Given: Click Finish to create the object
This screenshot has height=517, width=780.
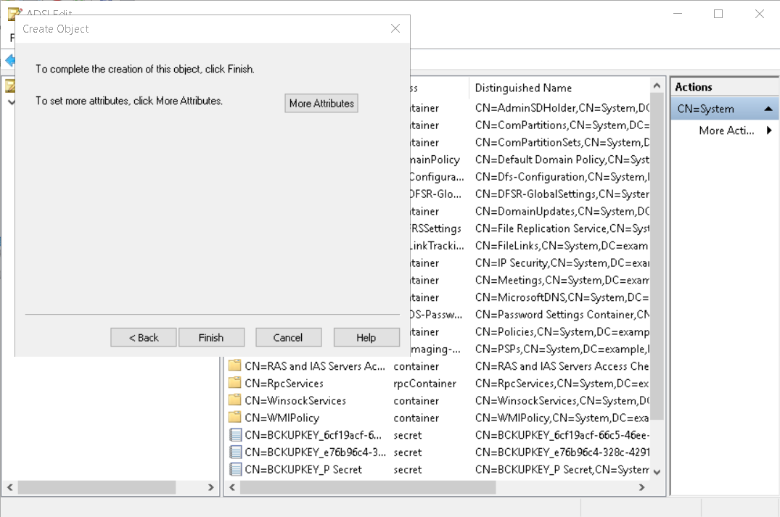Looking at the screenshot, I should [x=211, y=337].
